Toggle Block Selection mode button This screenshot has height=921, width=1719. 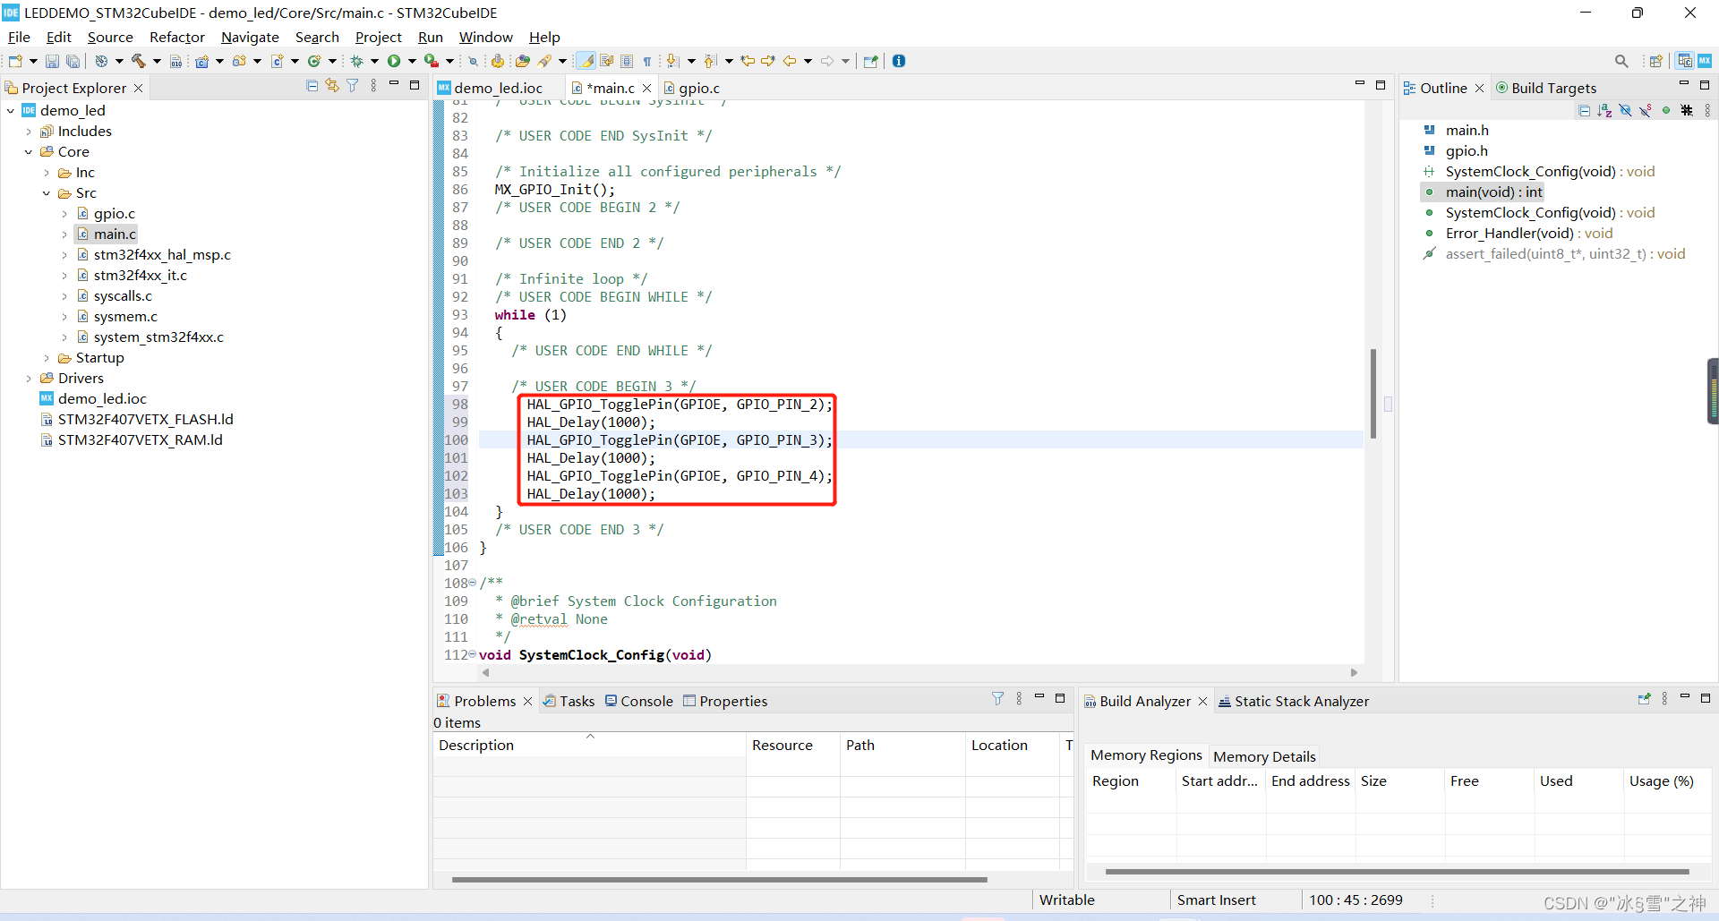627,61
